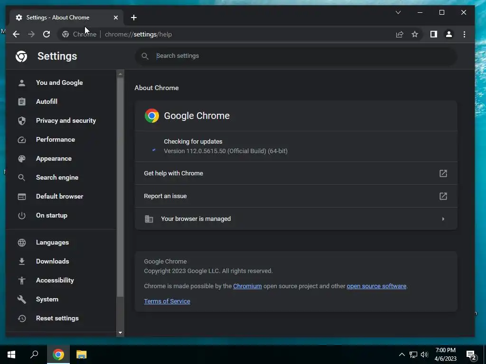Click the sidebar scrollbar thumb

(x=120, y=187)
